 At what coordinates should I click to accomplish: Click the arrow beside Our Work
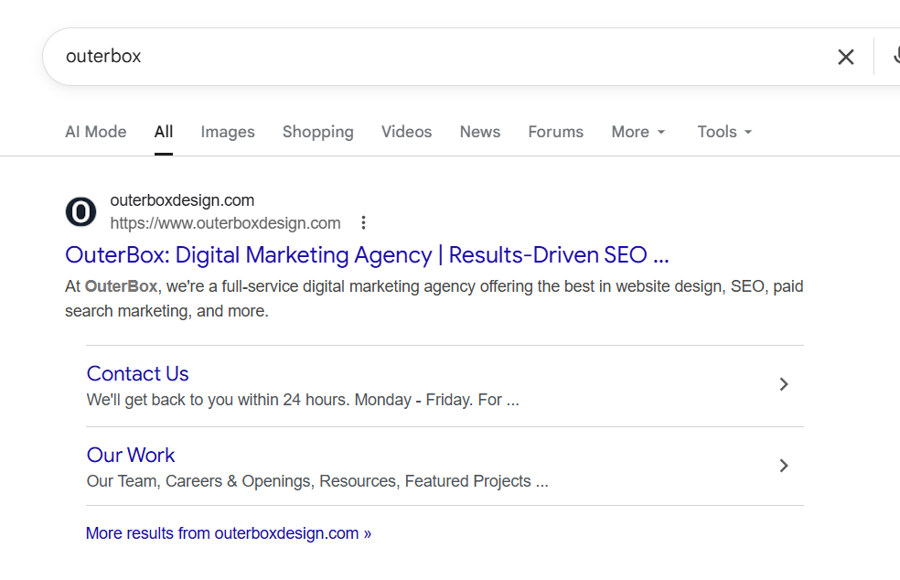[783, 467]
